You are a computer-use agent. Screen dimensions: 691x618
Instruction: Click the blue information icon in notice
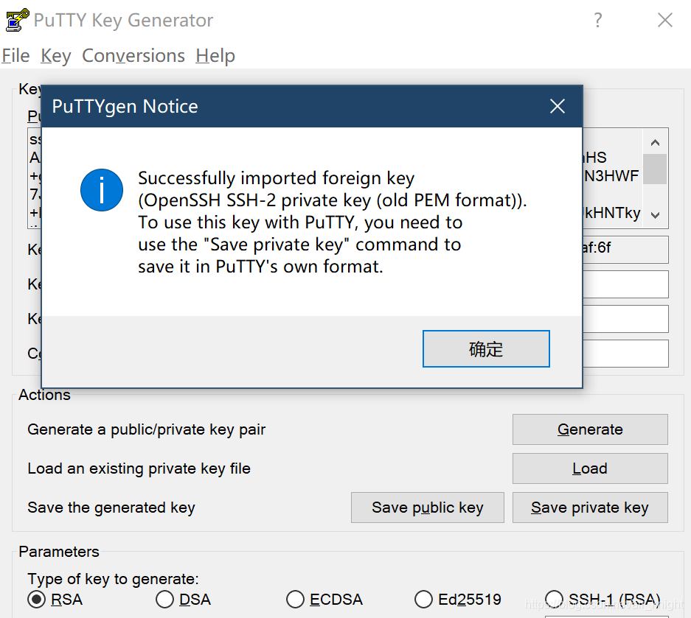click(x=102, y=190)
